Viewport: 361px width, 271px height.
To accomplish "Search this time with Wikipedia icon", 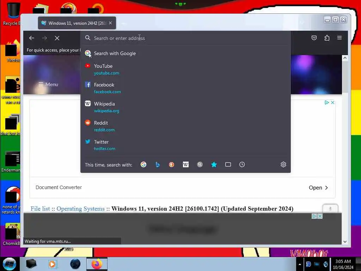I will point(185,164).
